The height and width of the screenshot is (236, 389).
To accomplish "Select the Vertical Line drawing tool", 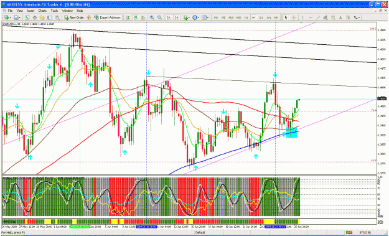I will tap(302, 17).
